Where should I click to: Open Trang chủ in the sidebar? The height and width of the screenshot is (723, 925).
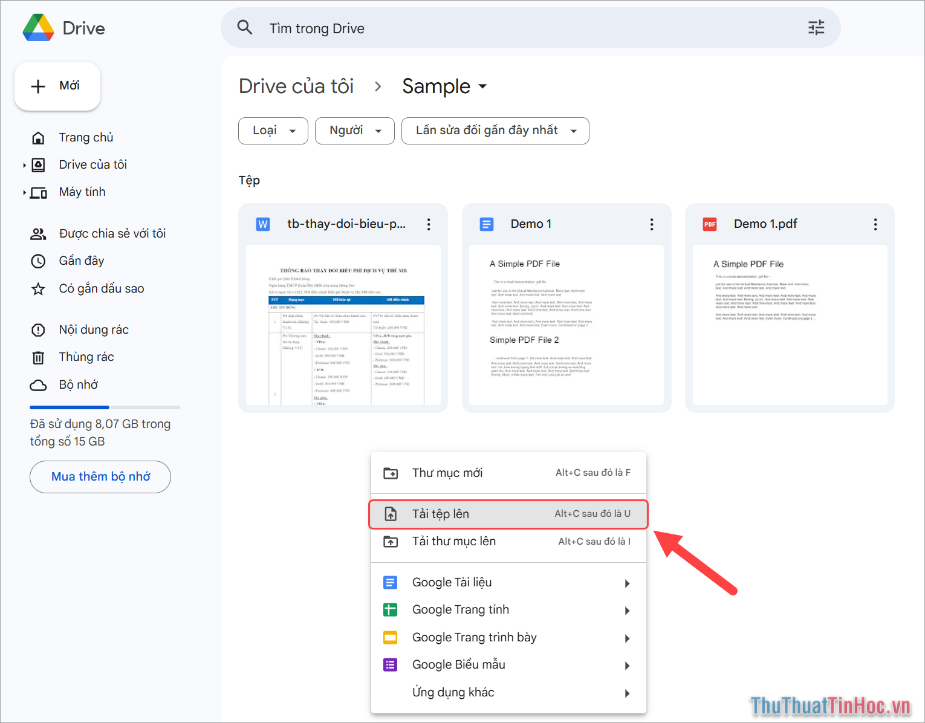pyautogui.click(x=86, y=138)
